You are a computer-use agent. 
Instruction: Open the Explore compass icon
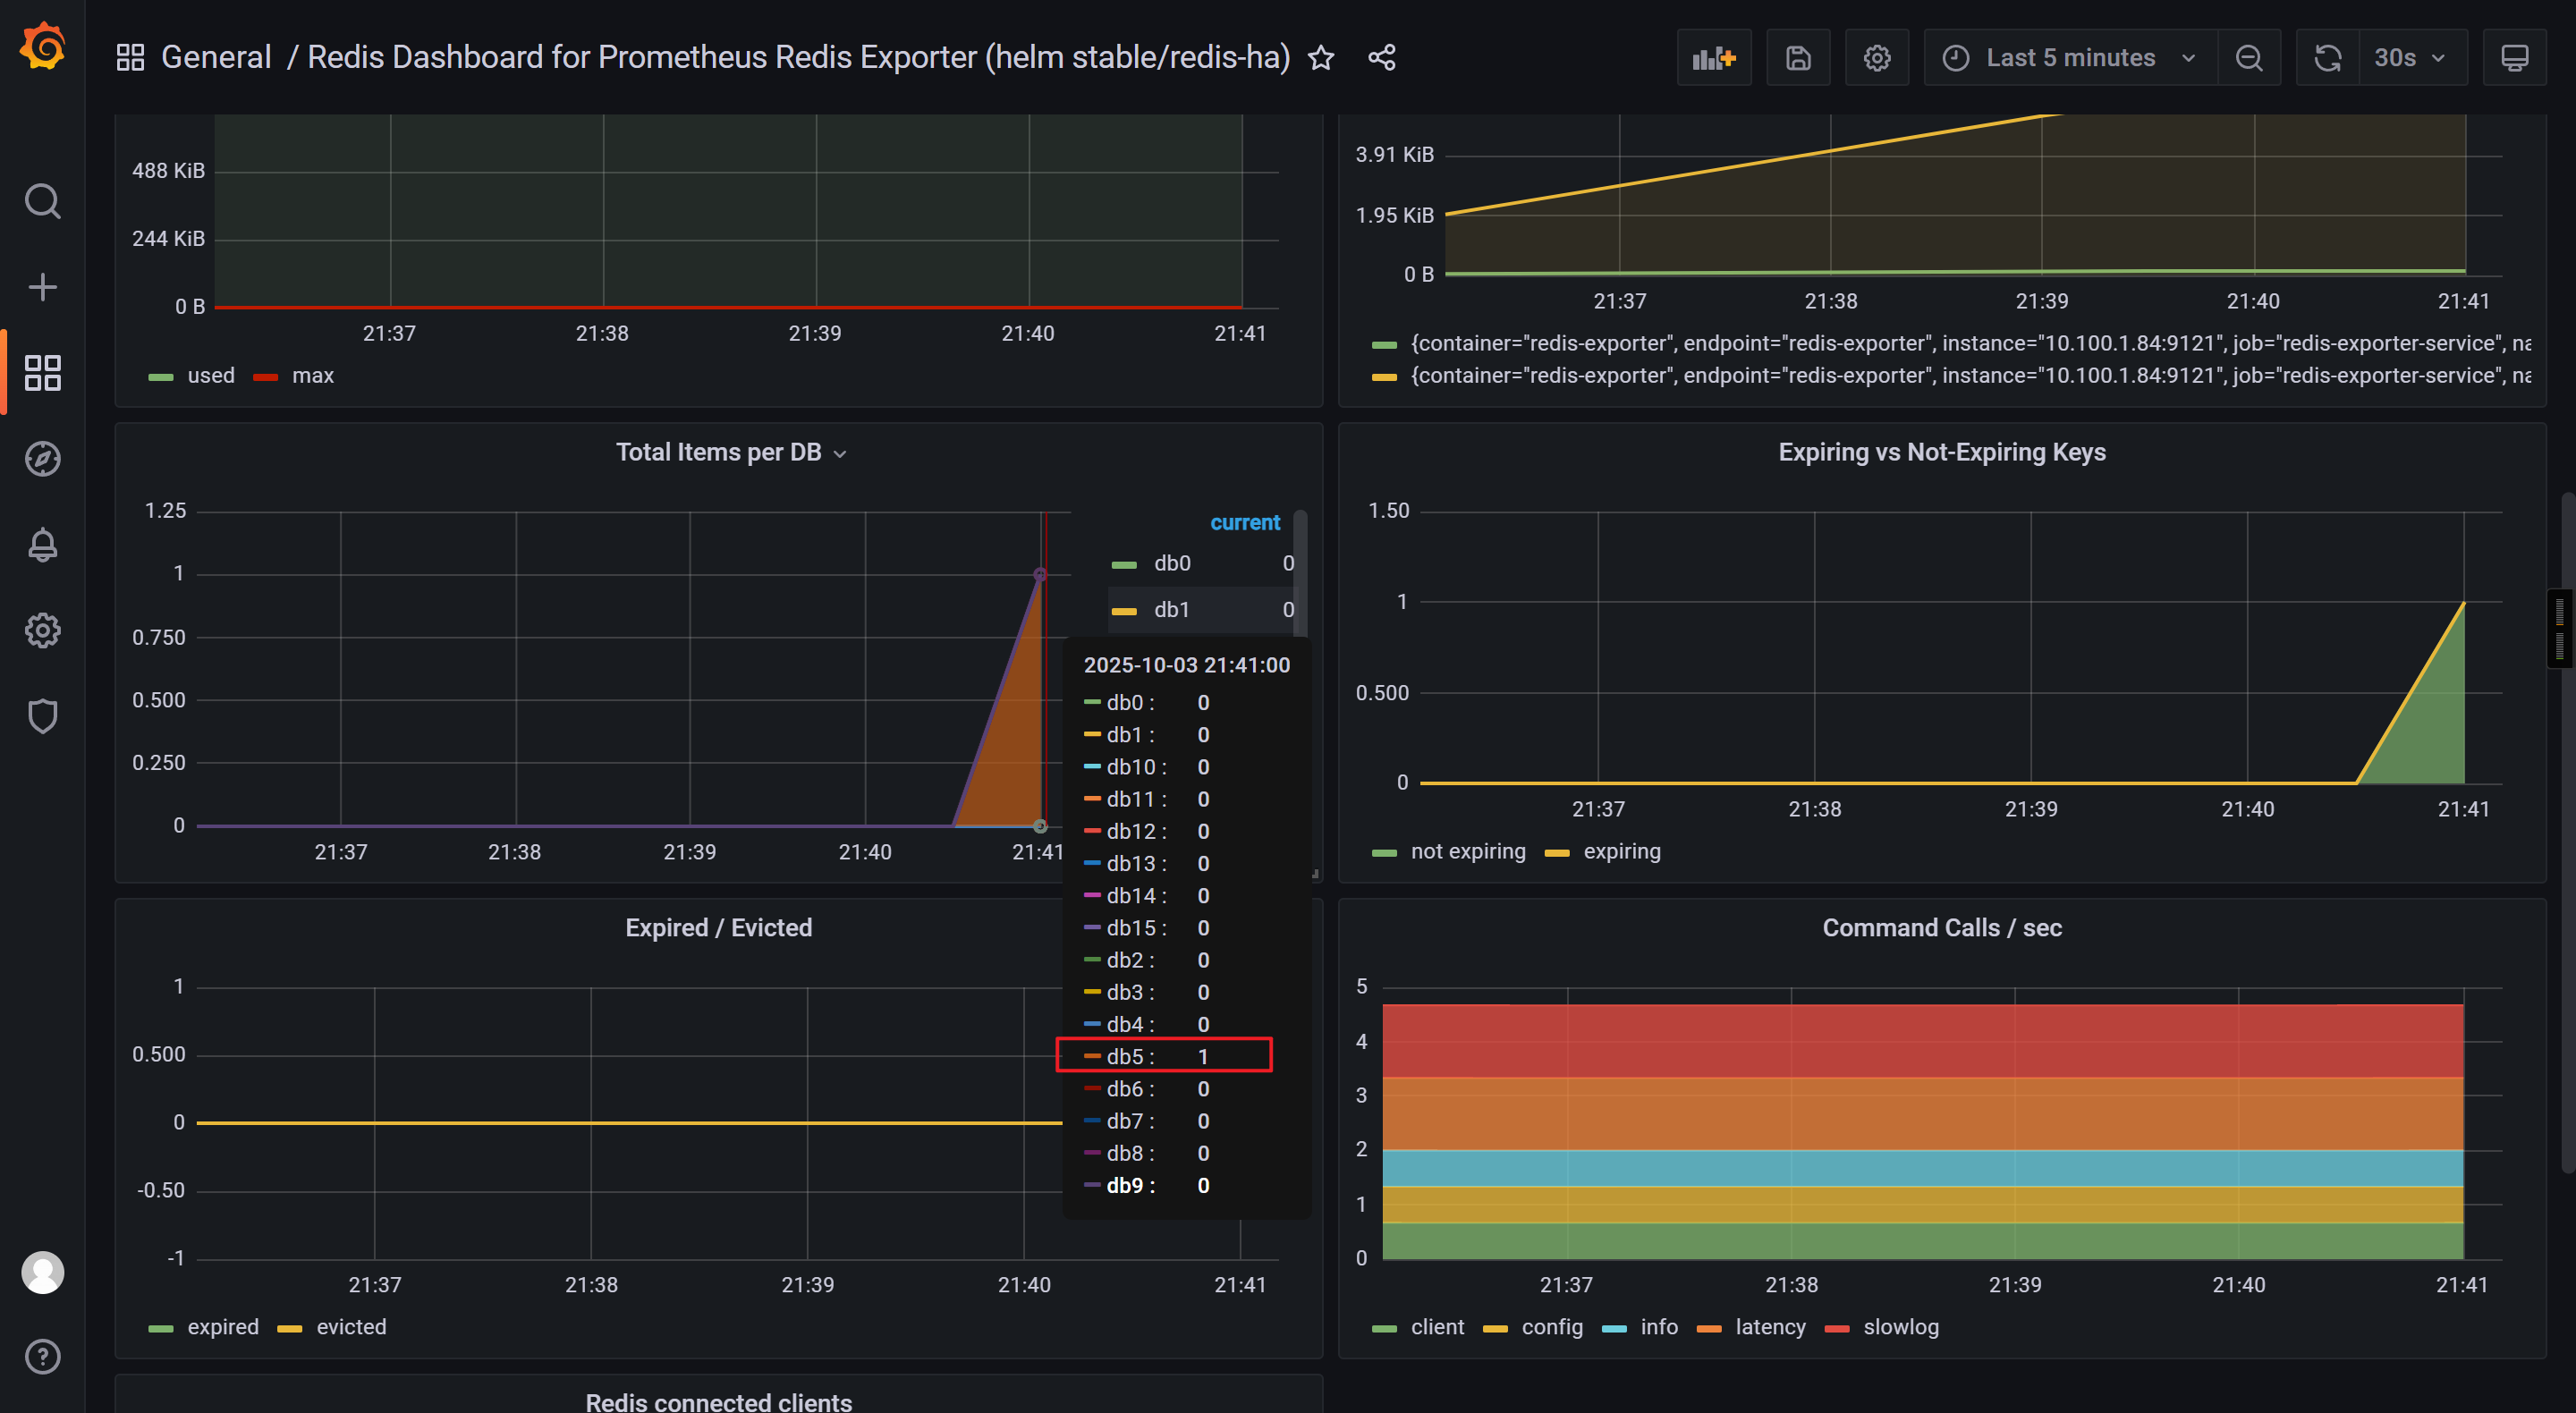42,458
